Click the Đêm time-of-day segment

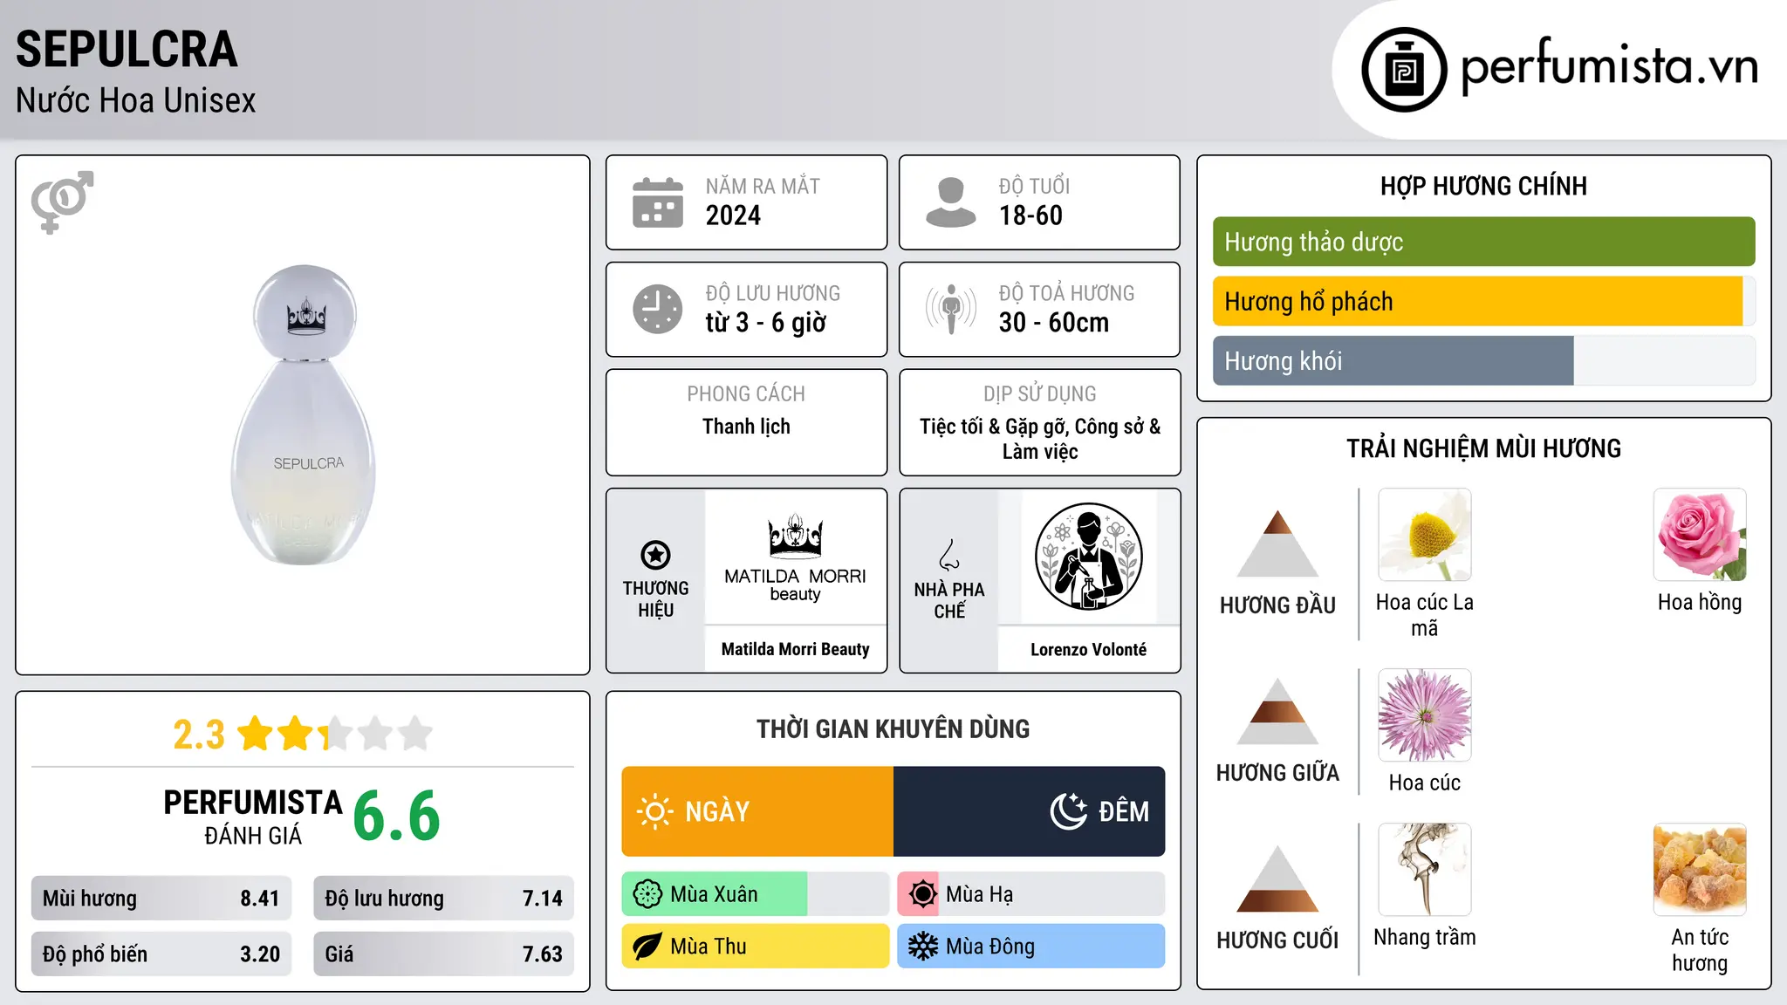pos(1030,811)
